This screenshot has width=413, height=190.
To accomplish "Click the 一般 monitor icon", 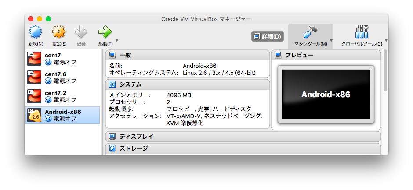I will pyautogui.click(x=112, y=55).
